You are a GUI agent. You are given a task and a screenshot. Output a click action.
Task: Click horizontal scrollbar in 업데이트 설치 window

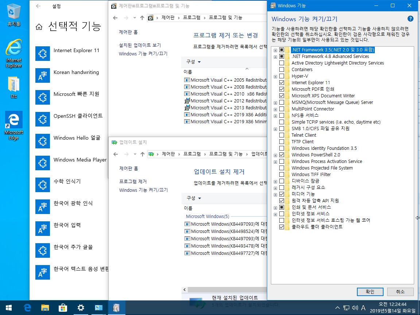pos(227,289)
